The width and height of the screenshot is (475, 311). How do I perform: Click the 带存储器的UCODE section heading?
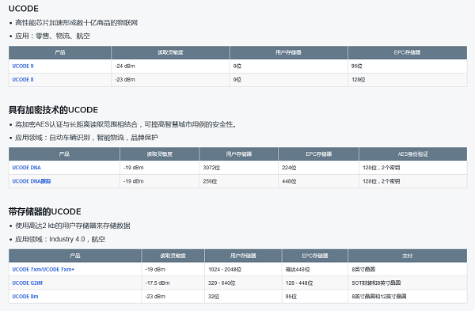45,211
